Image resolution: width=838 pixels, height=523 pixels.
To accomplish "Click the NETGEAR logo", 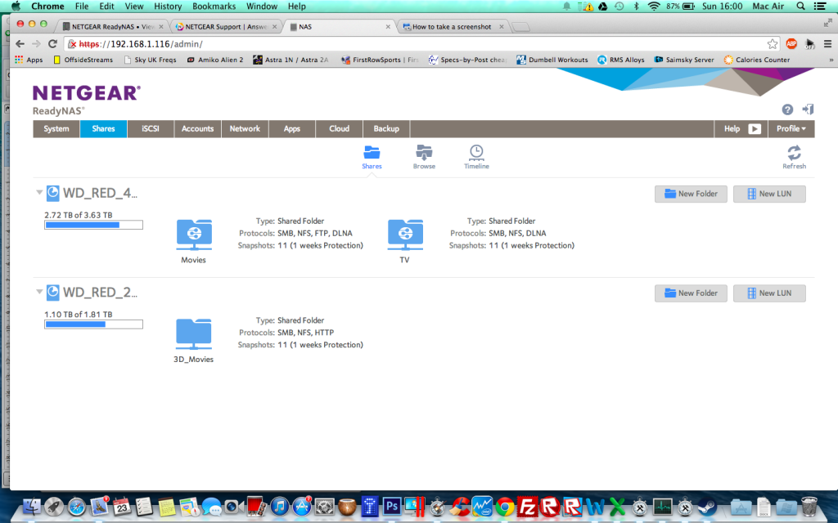I will [87, 93].
